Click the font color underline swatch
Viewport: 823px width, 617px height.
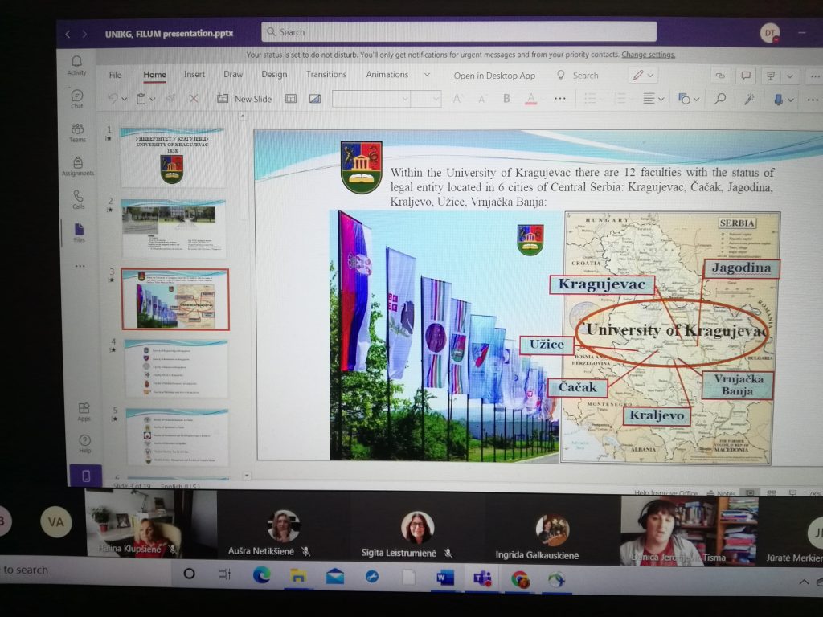pos(530,99)
